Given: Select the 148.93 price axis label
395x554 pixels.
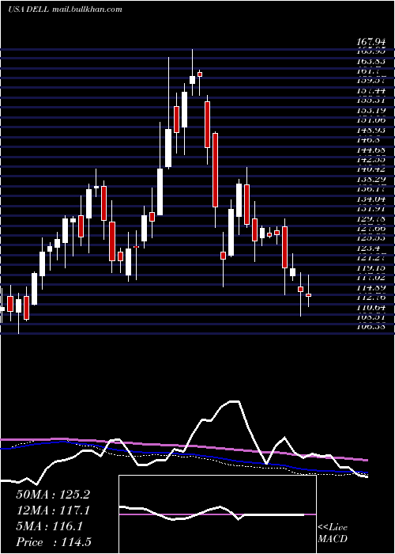Looking at the screenshot, I should tap(371, 131).
